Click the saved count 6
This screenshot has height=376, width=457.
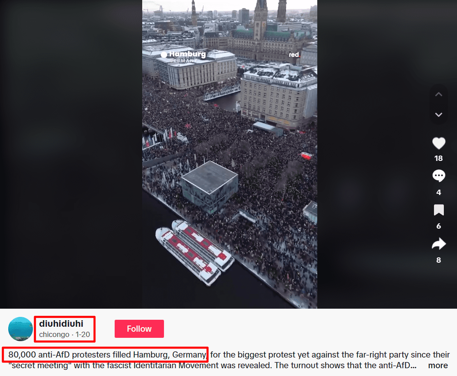pos(439,226)
